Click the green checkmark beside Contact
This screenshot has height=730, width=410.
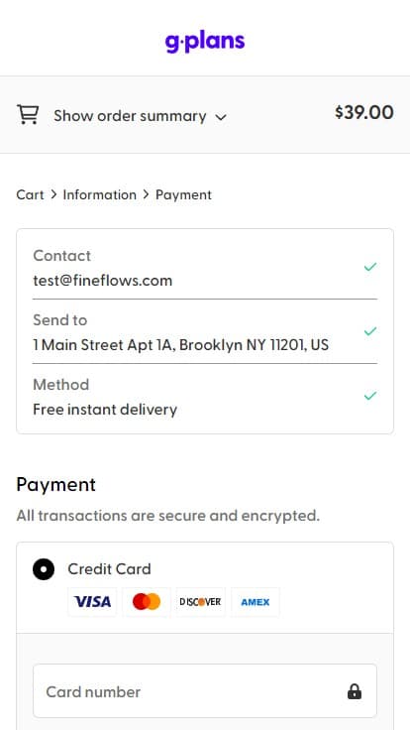(370, 267)
